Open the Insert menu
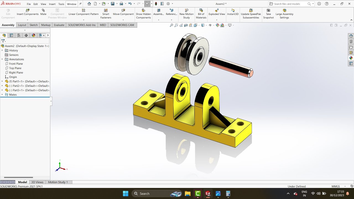Screen dimensions: 354x199 (x=52, y=4)
